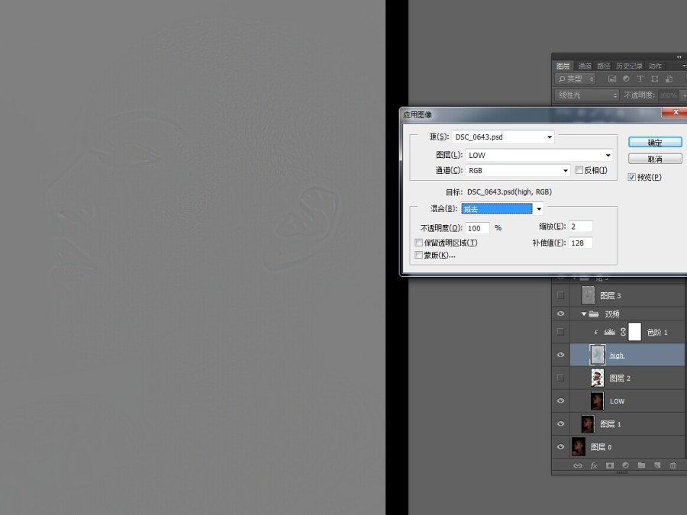Close the 应用图像 dialog
The width and height of the screenshot is (687, 515).
click(x=676, y=113)
